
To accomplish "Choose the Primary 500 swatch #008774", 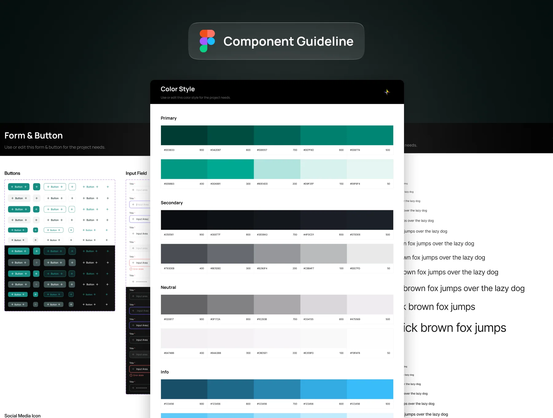I will 370,135.
